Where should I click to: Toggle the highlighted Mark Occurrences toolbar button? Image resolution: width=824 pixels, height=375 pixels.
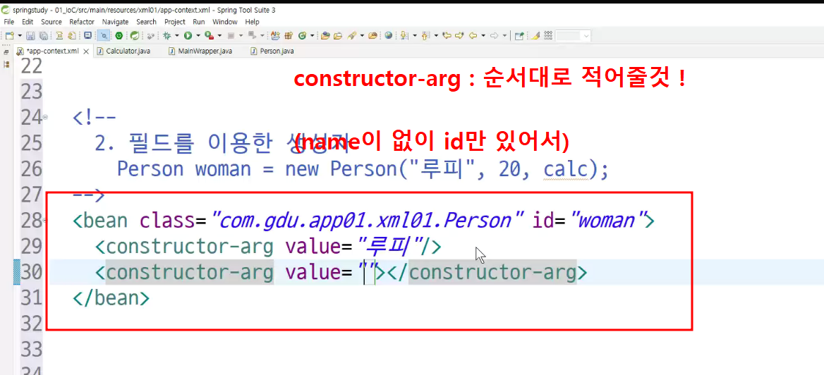pos(104,36)
